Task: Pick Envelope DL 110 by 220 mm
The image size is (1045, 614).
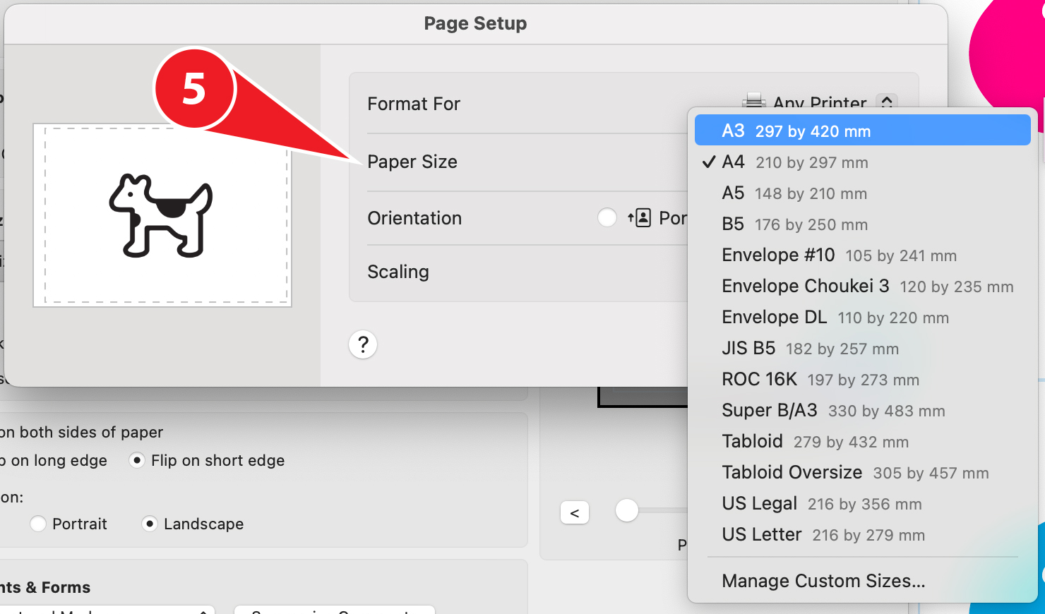Action: (x=862, y=318)
